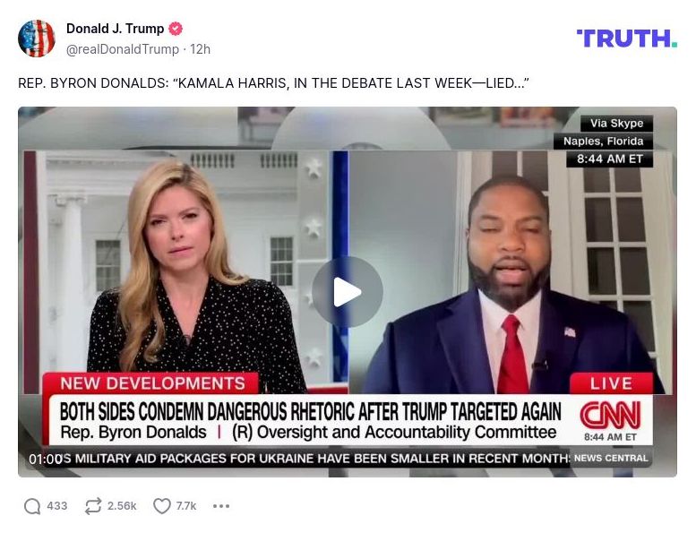Image resolution: width=696 pixels, height=533 pixels.
Task: Open the three-dot more options menu
Action: (x=221, y=506)
